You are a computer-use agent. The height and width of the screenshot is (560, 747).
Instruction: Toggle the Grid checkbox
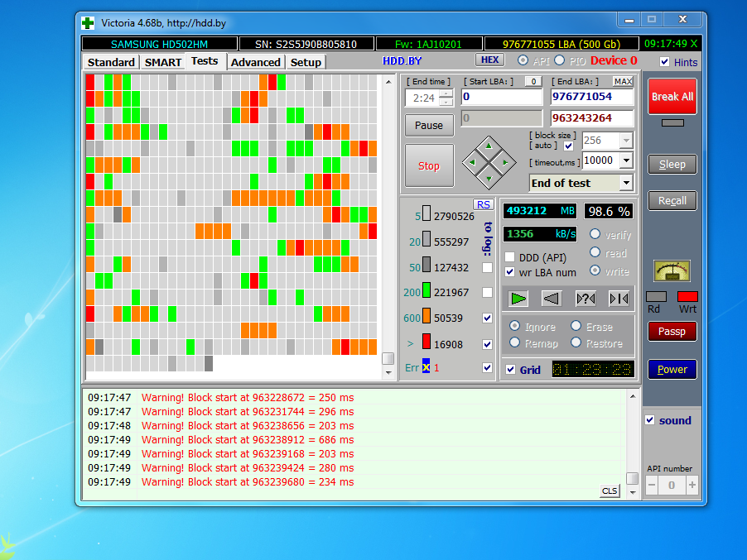511,370
